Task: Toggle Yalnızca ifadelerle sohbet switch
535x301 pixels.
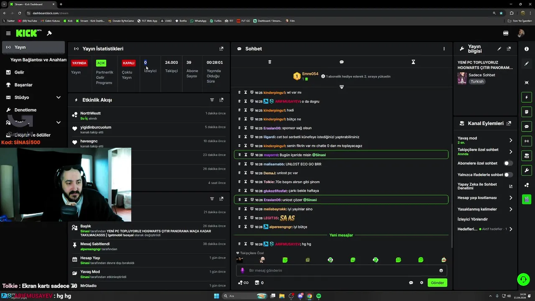Action: (x=508, y=175)
